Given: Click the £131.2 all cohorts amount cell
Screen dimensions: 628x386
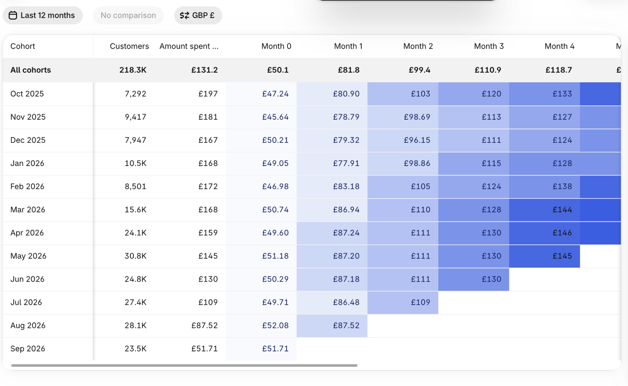Looking at the screenshot, I should pos(205,70).
